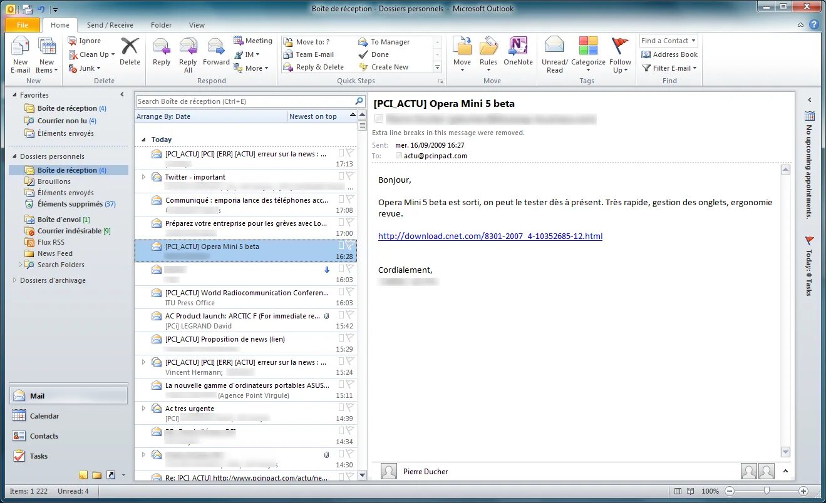This screenshot has height=503, width=826.
Task: Select the Brouillons folder
Action: pyautogui.click(x=54, y=181)
